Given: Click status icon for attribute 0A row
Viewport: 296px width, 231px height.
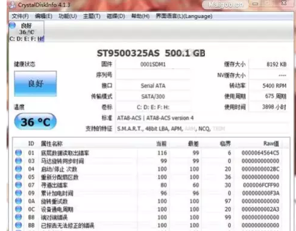Looking at the screenshot, I should click(19, 201).
